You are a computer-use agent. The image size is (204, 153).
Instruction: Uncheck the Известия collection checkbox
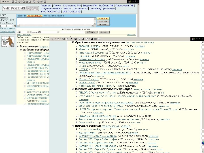[x=76, y=49]
